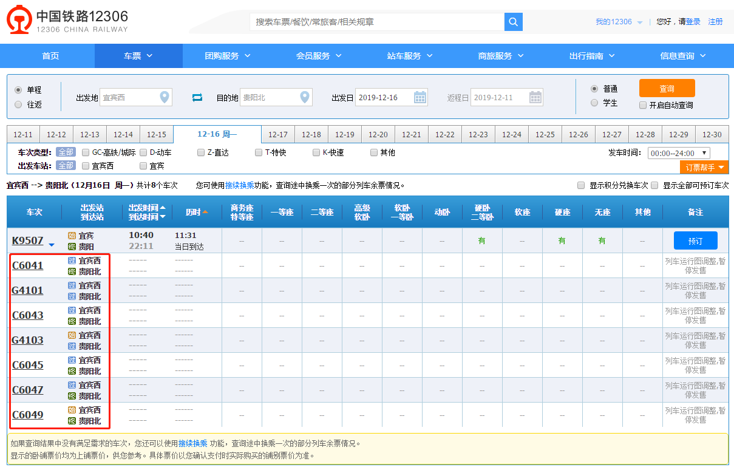Expand the 站车服务 navigation menu
The height and width of the screenshot is (470, 734).
pos(410,56)
